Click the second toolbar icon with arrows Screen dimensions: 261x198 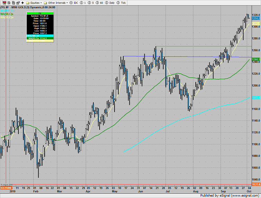click(x=9, y=3)
